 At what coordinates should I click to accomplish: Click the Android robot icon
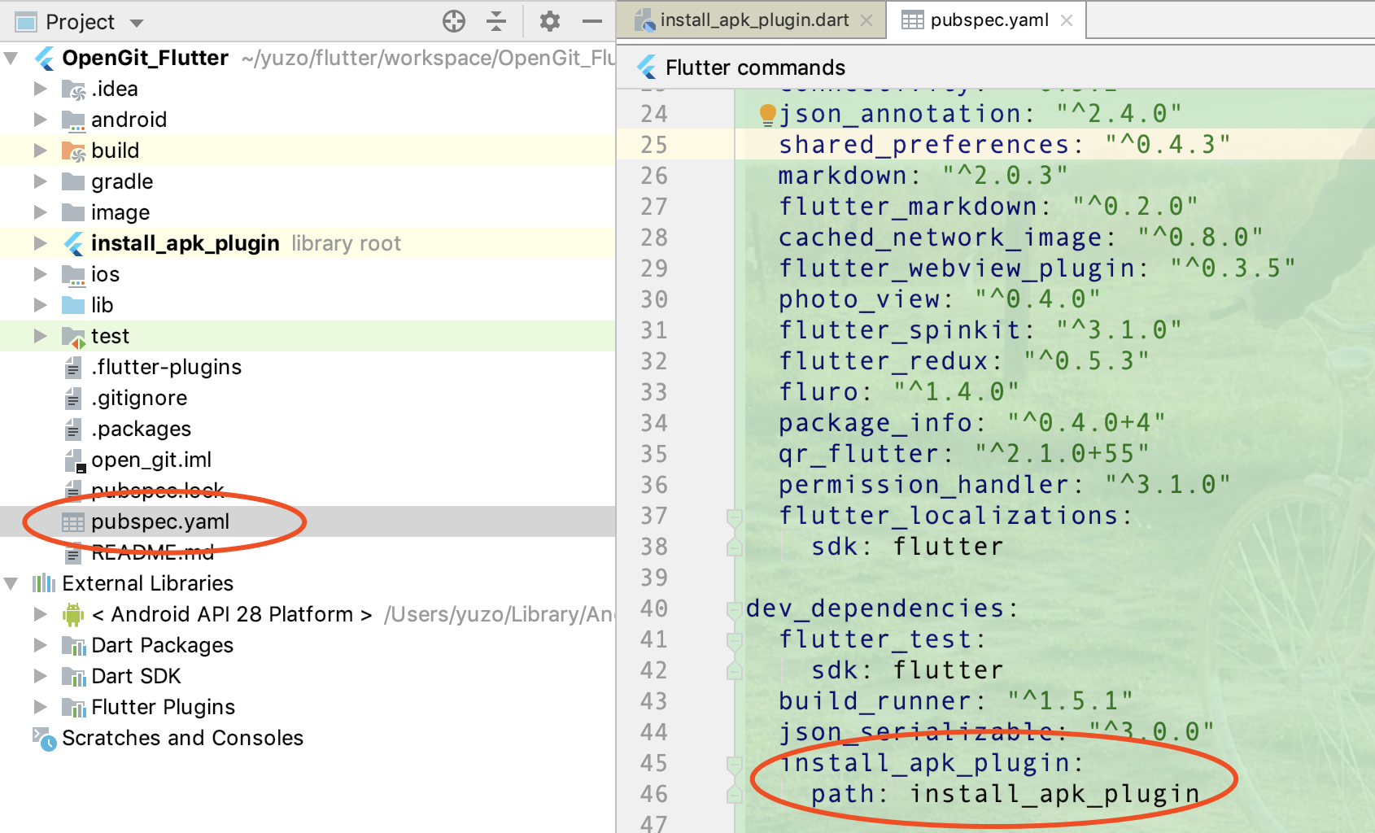click(73, 614)
